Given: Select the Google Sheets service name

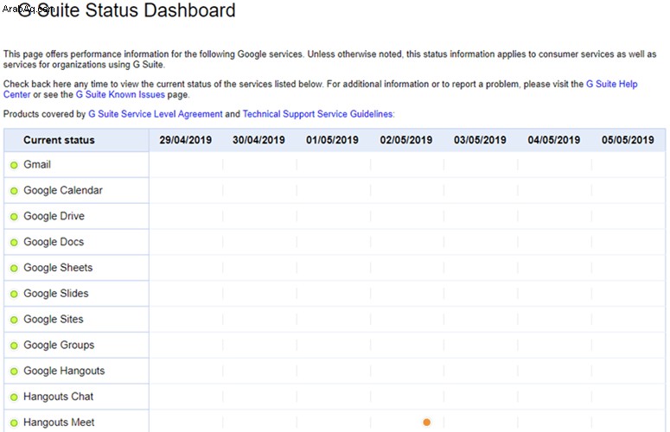Looking at the screenshot, I should click(x=58, y=268).
